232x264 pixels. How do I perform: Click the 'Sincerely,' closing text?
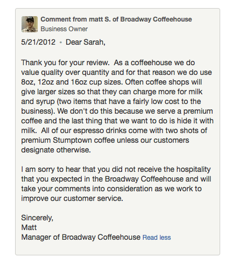(x=37, y=218)
